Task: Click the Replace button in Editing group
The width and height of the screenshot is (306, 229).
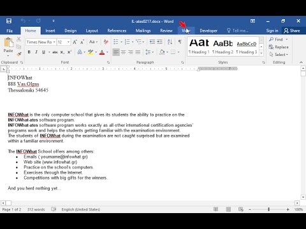Action: [x=279, y=47]
